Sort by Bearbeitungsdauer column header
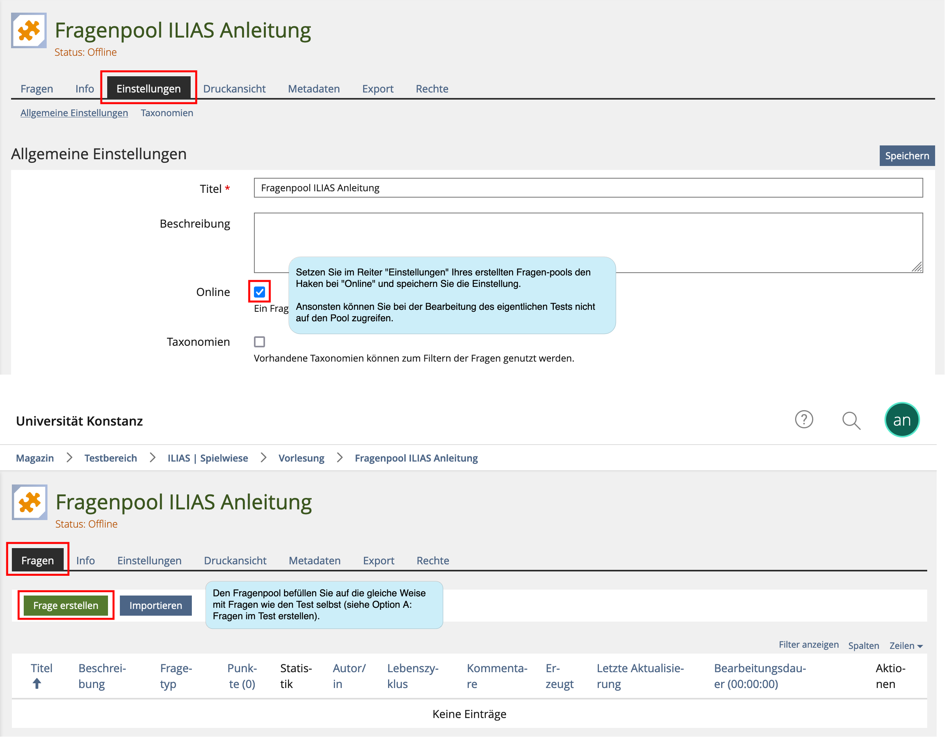 tap(760, 677)
